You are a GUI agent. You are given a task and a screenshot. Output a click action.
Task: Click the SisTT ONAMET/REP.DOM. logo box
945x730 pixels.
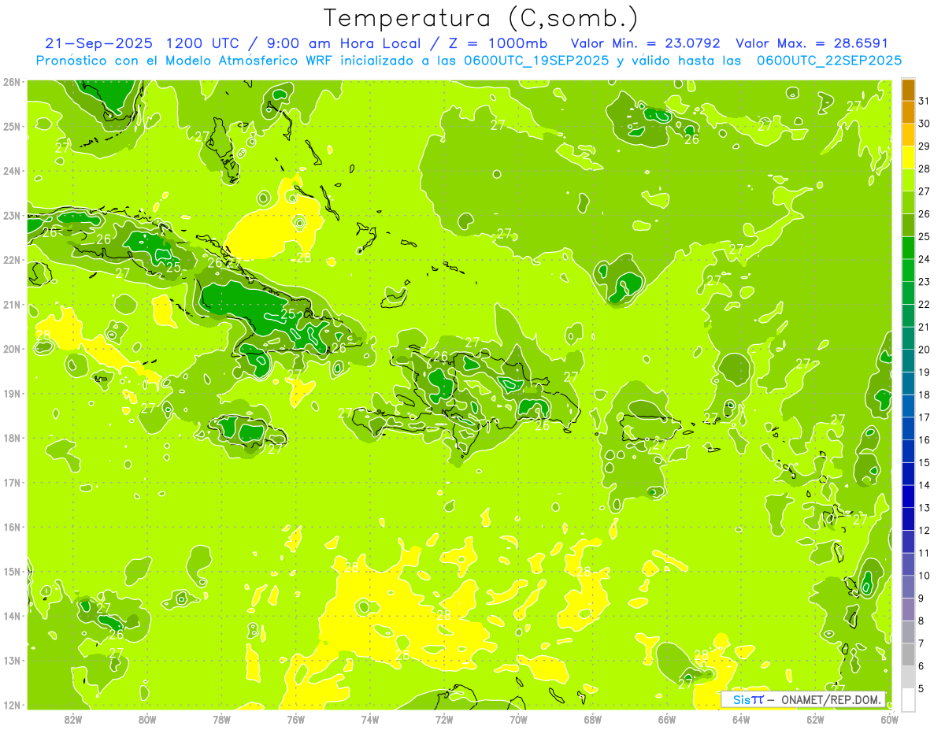(803, 699)
